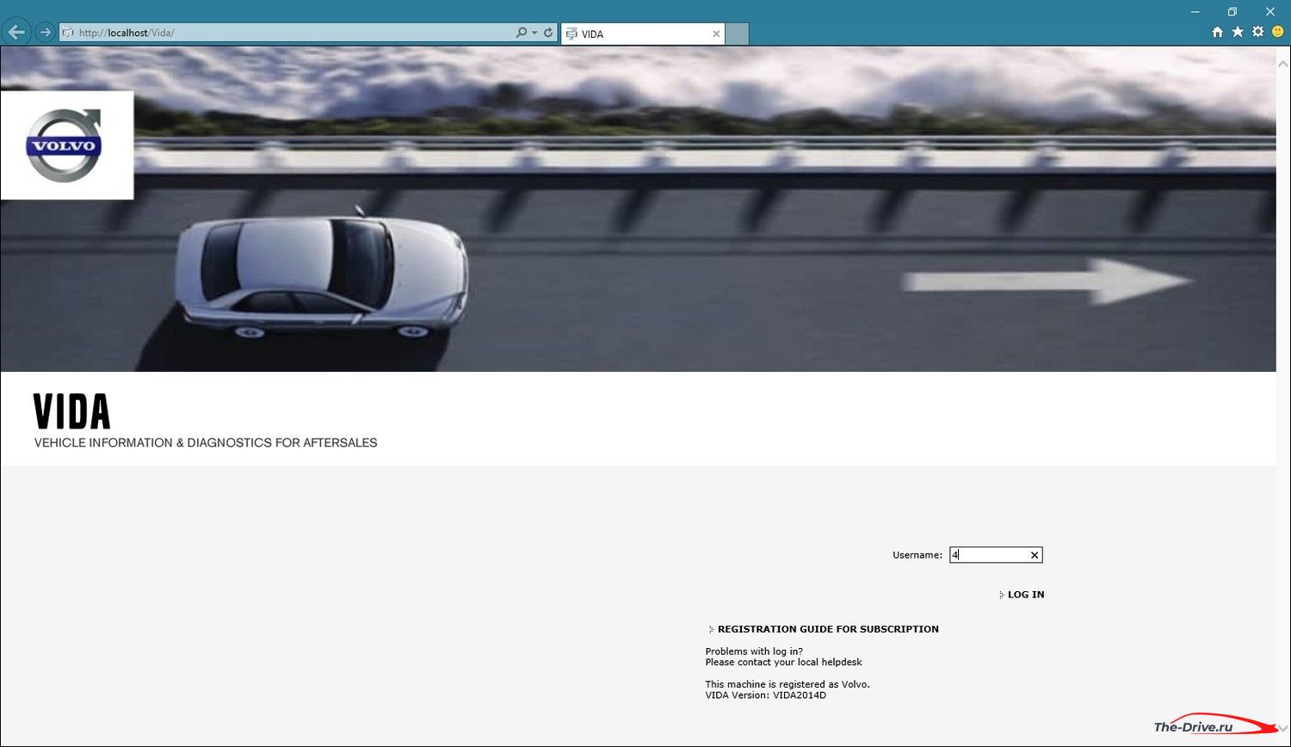The image size is (1291, 747).
Task: Close the browser window
Action: 1270,11
